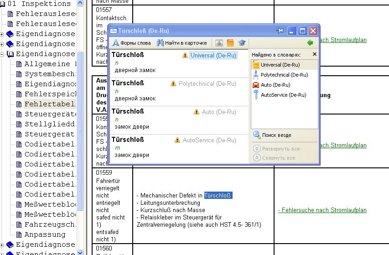
Task: Click the Türschloß window title icon
Action: point(114,31)
